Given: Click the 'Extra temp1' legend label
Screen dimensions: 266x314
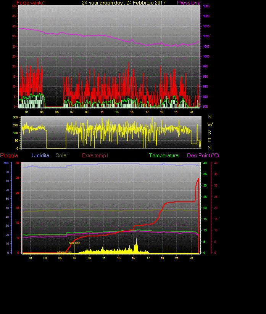Looking at the screenshot, I should point(95,155).
